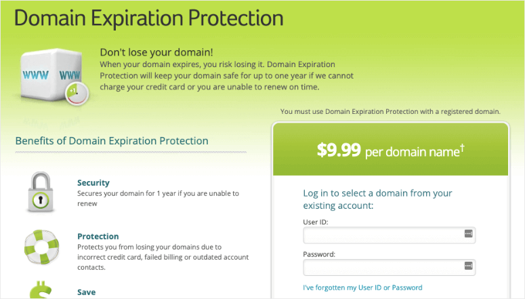The width and height of the screenshot is (525, 299).
Task: Click the "Domain Expiration Protection" page title
Action: (x=148, y=18)
